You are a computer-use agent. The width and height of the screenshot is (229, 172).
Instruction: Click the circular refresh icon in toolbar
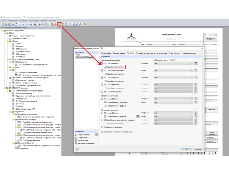pyautogui.click(x=16, y=24)
